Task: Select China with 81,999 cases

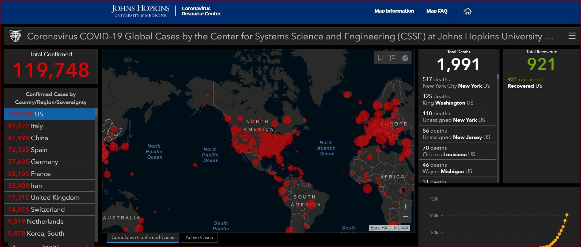Action: click(50, 138)
